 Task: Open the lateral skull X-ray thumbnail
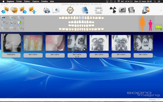point(11,43)
